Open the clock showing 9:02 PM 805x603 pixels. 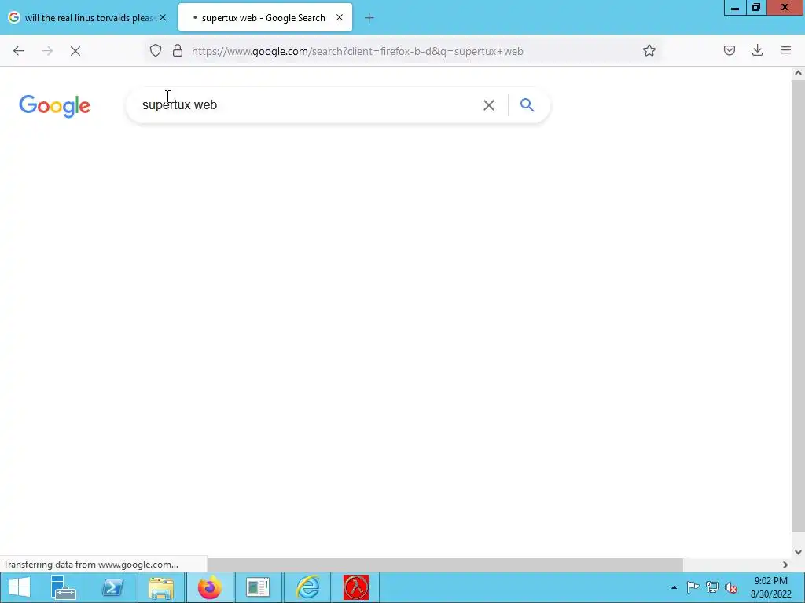(770, 587)
